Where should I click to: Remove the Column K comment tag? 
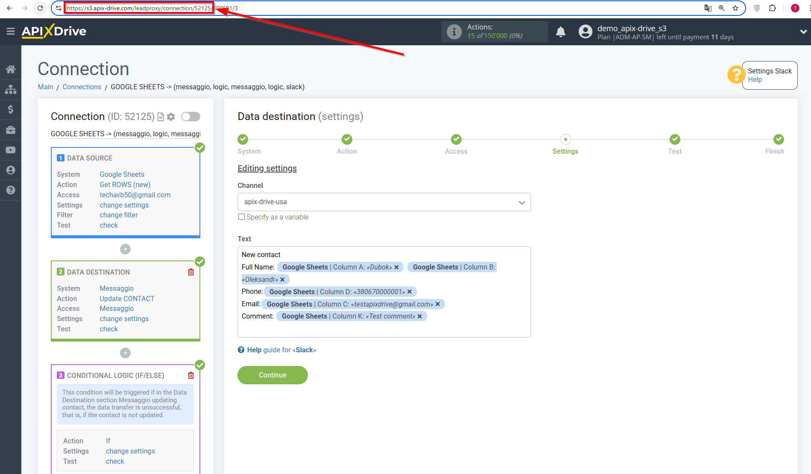[419, 316]
